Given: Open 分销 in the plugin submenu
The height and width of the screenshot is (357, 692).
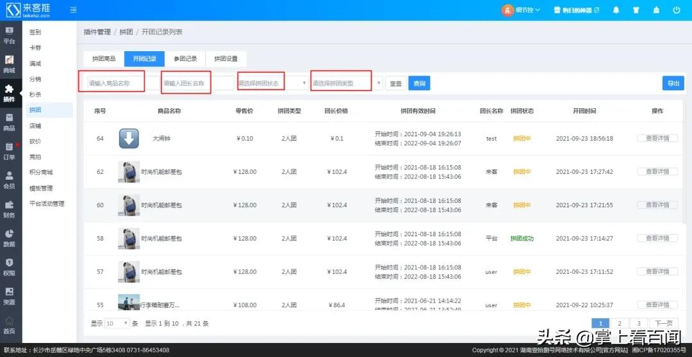Looking at the screenshot, I should (x=35, y=79).
